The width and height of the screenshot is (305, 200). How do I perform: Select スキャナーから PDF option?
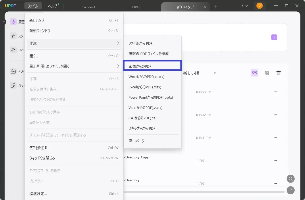point(152,128)
